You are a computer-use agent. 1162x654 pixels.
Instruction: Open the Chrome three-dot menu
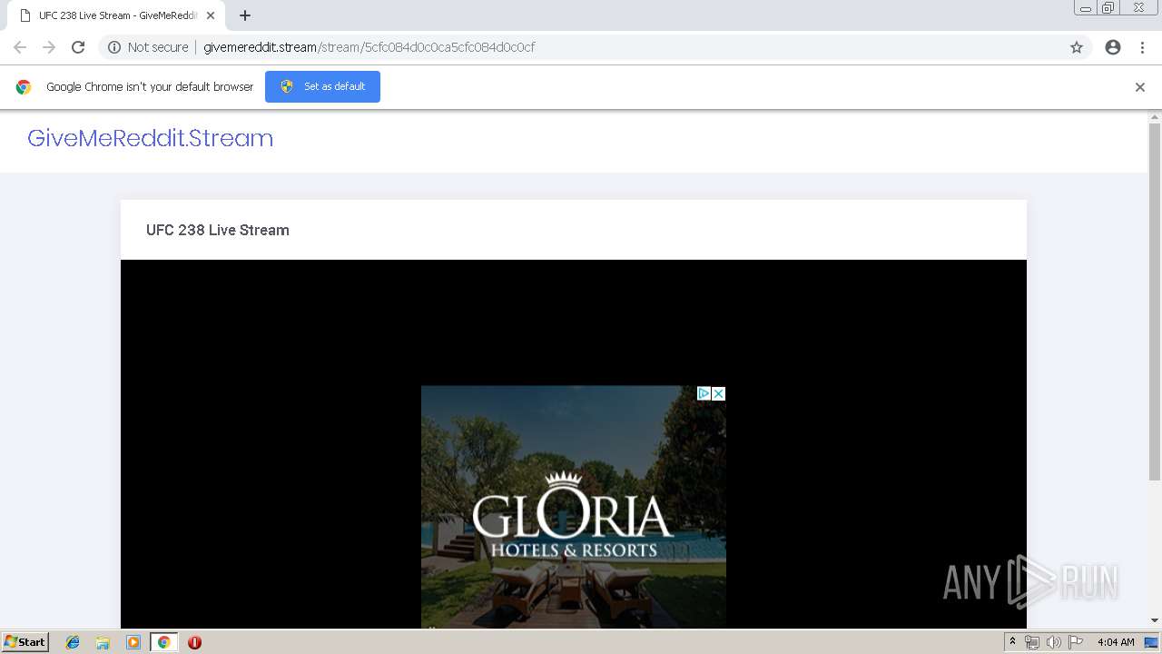pos(1142,47)
